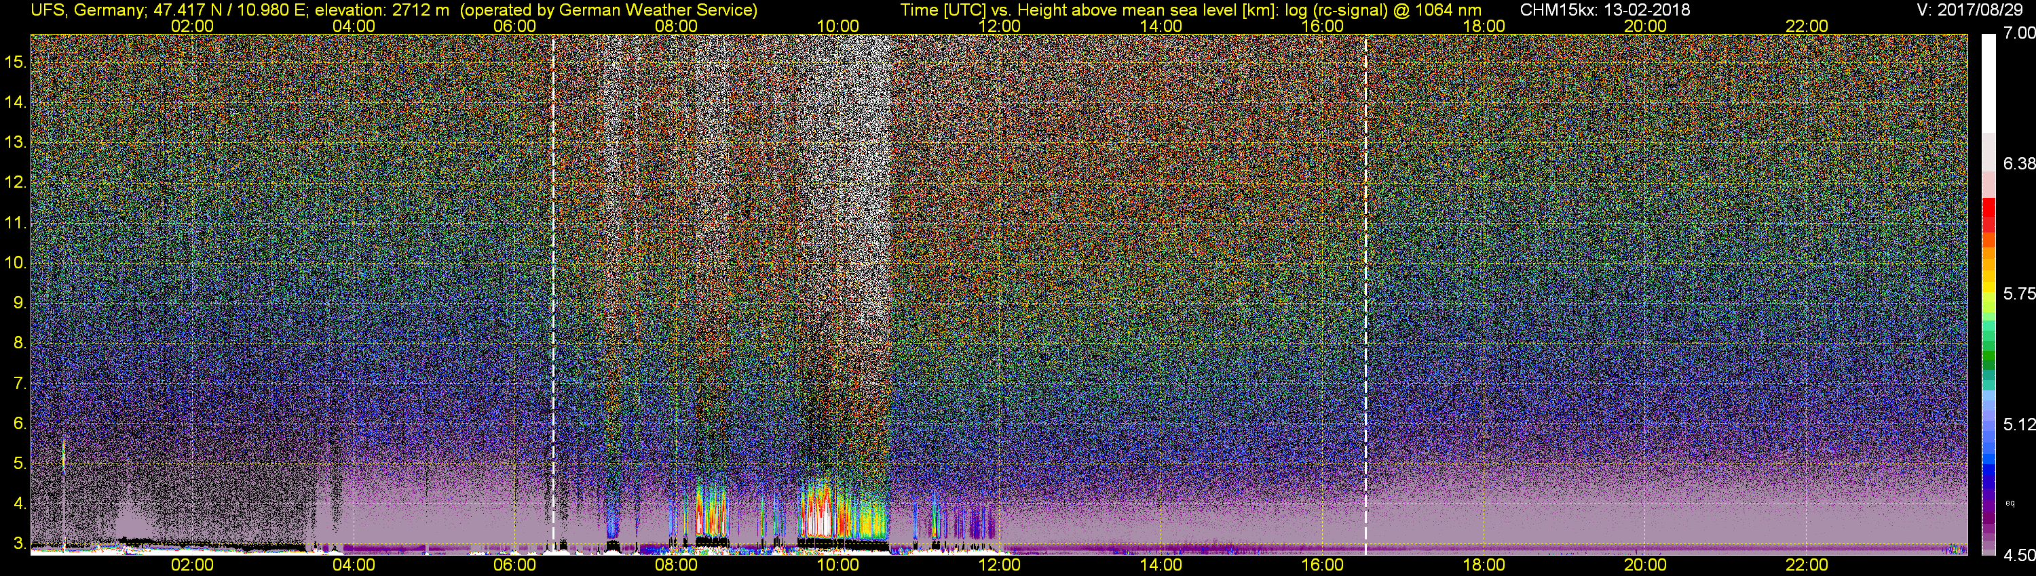Click the height axis label '15.'

coord(16,62)
